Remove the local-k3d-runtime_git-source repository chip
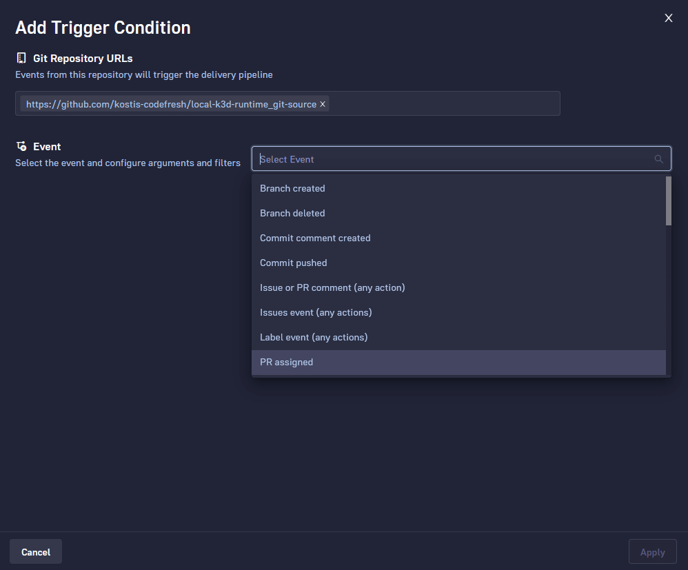Screen dimensions: 688x570 (x=322, y=104)
